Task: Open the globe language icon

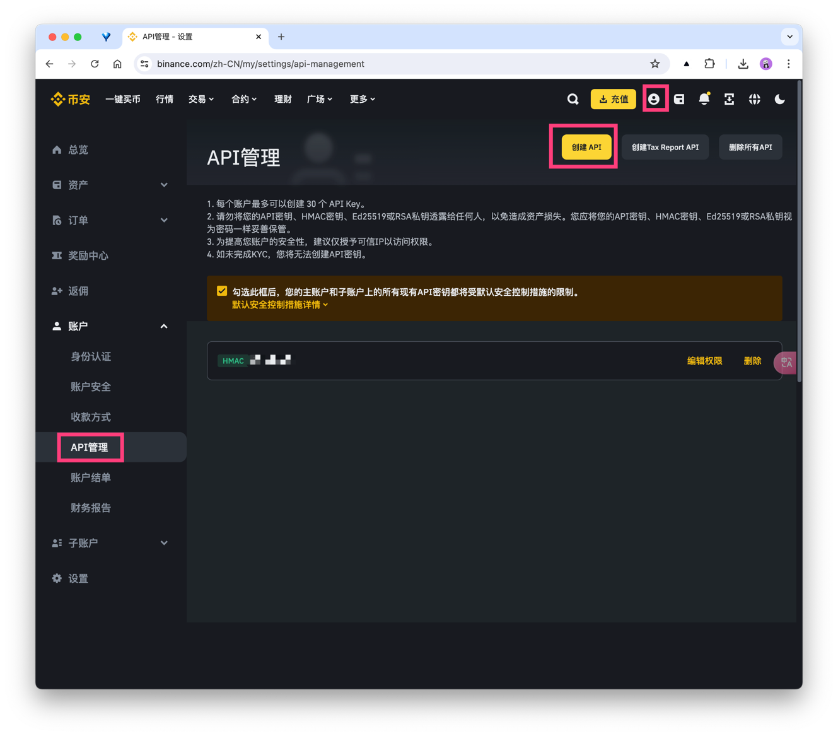Action: pos(754,99)
